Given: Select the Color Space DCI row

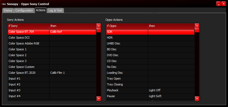Looking at the screenshot, I should coord(52,38).
